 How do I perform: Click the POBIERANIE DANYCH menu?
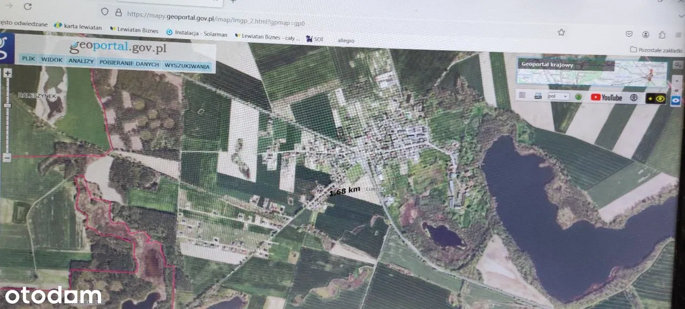[128, 64]
